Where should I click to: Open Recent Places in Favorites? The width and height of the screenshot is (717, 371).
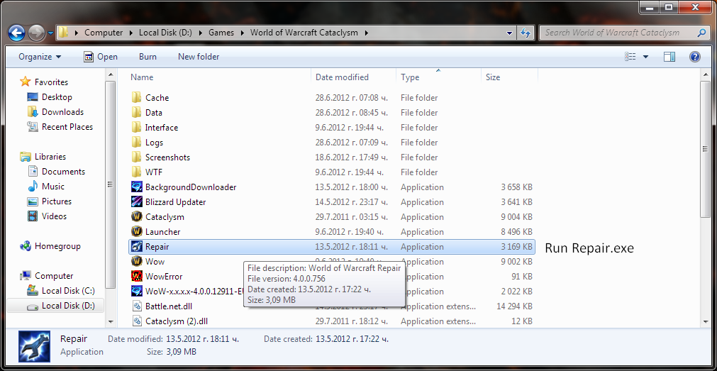coord(67,127)
